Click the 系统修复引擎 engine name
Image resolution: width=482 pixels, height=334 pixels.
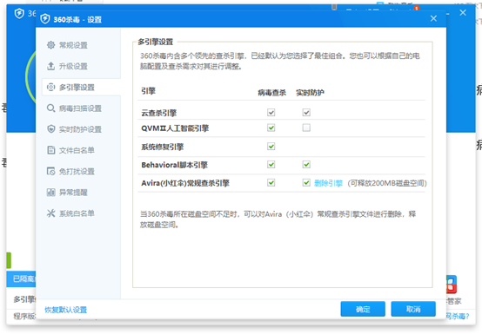pyautogui.click(x=163, y=147)
